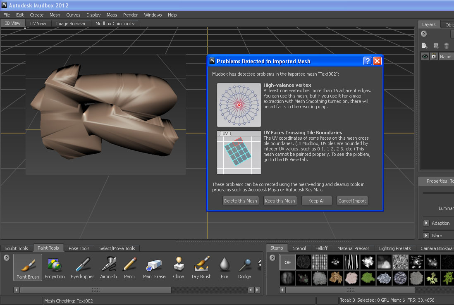Screen dimensions: 454x305
Task: Select the Paint Brush tool
Action: [28, 267]
